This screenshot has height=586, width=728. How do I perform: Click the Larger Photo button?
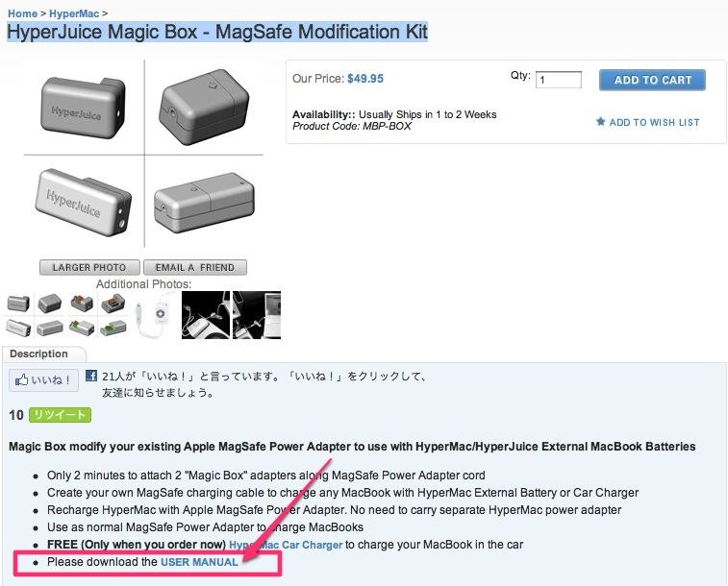click(89, 267)
